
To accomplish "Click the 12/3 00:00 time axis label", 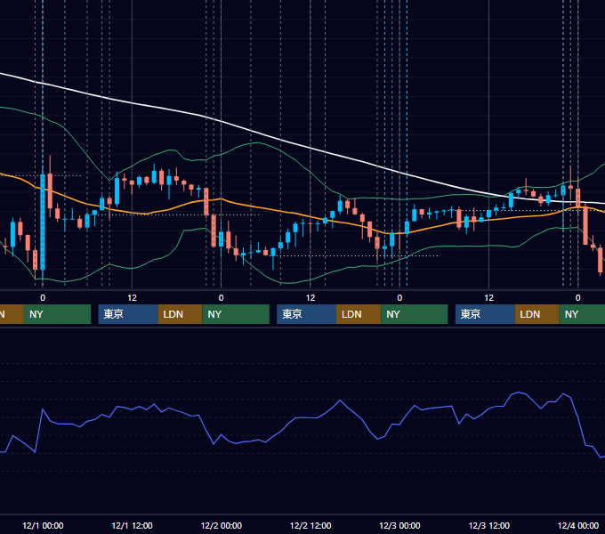I will pos(399,525).
